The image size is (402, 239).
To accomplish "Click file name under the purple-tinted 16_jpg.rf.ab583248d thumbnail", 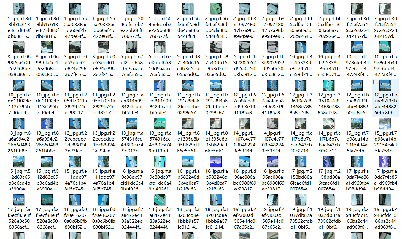I will (216, 180).
